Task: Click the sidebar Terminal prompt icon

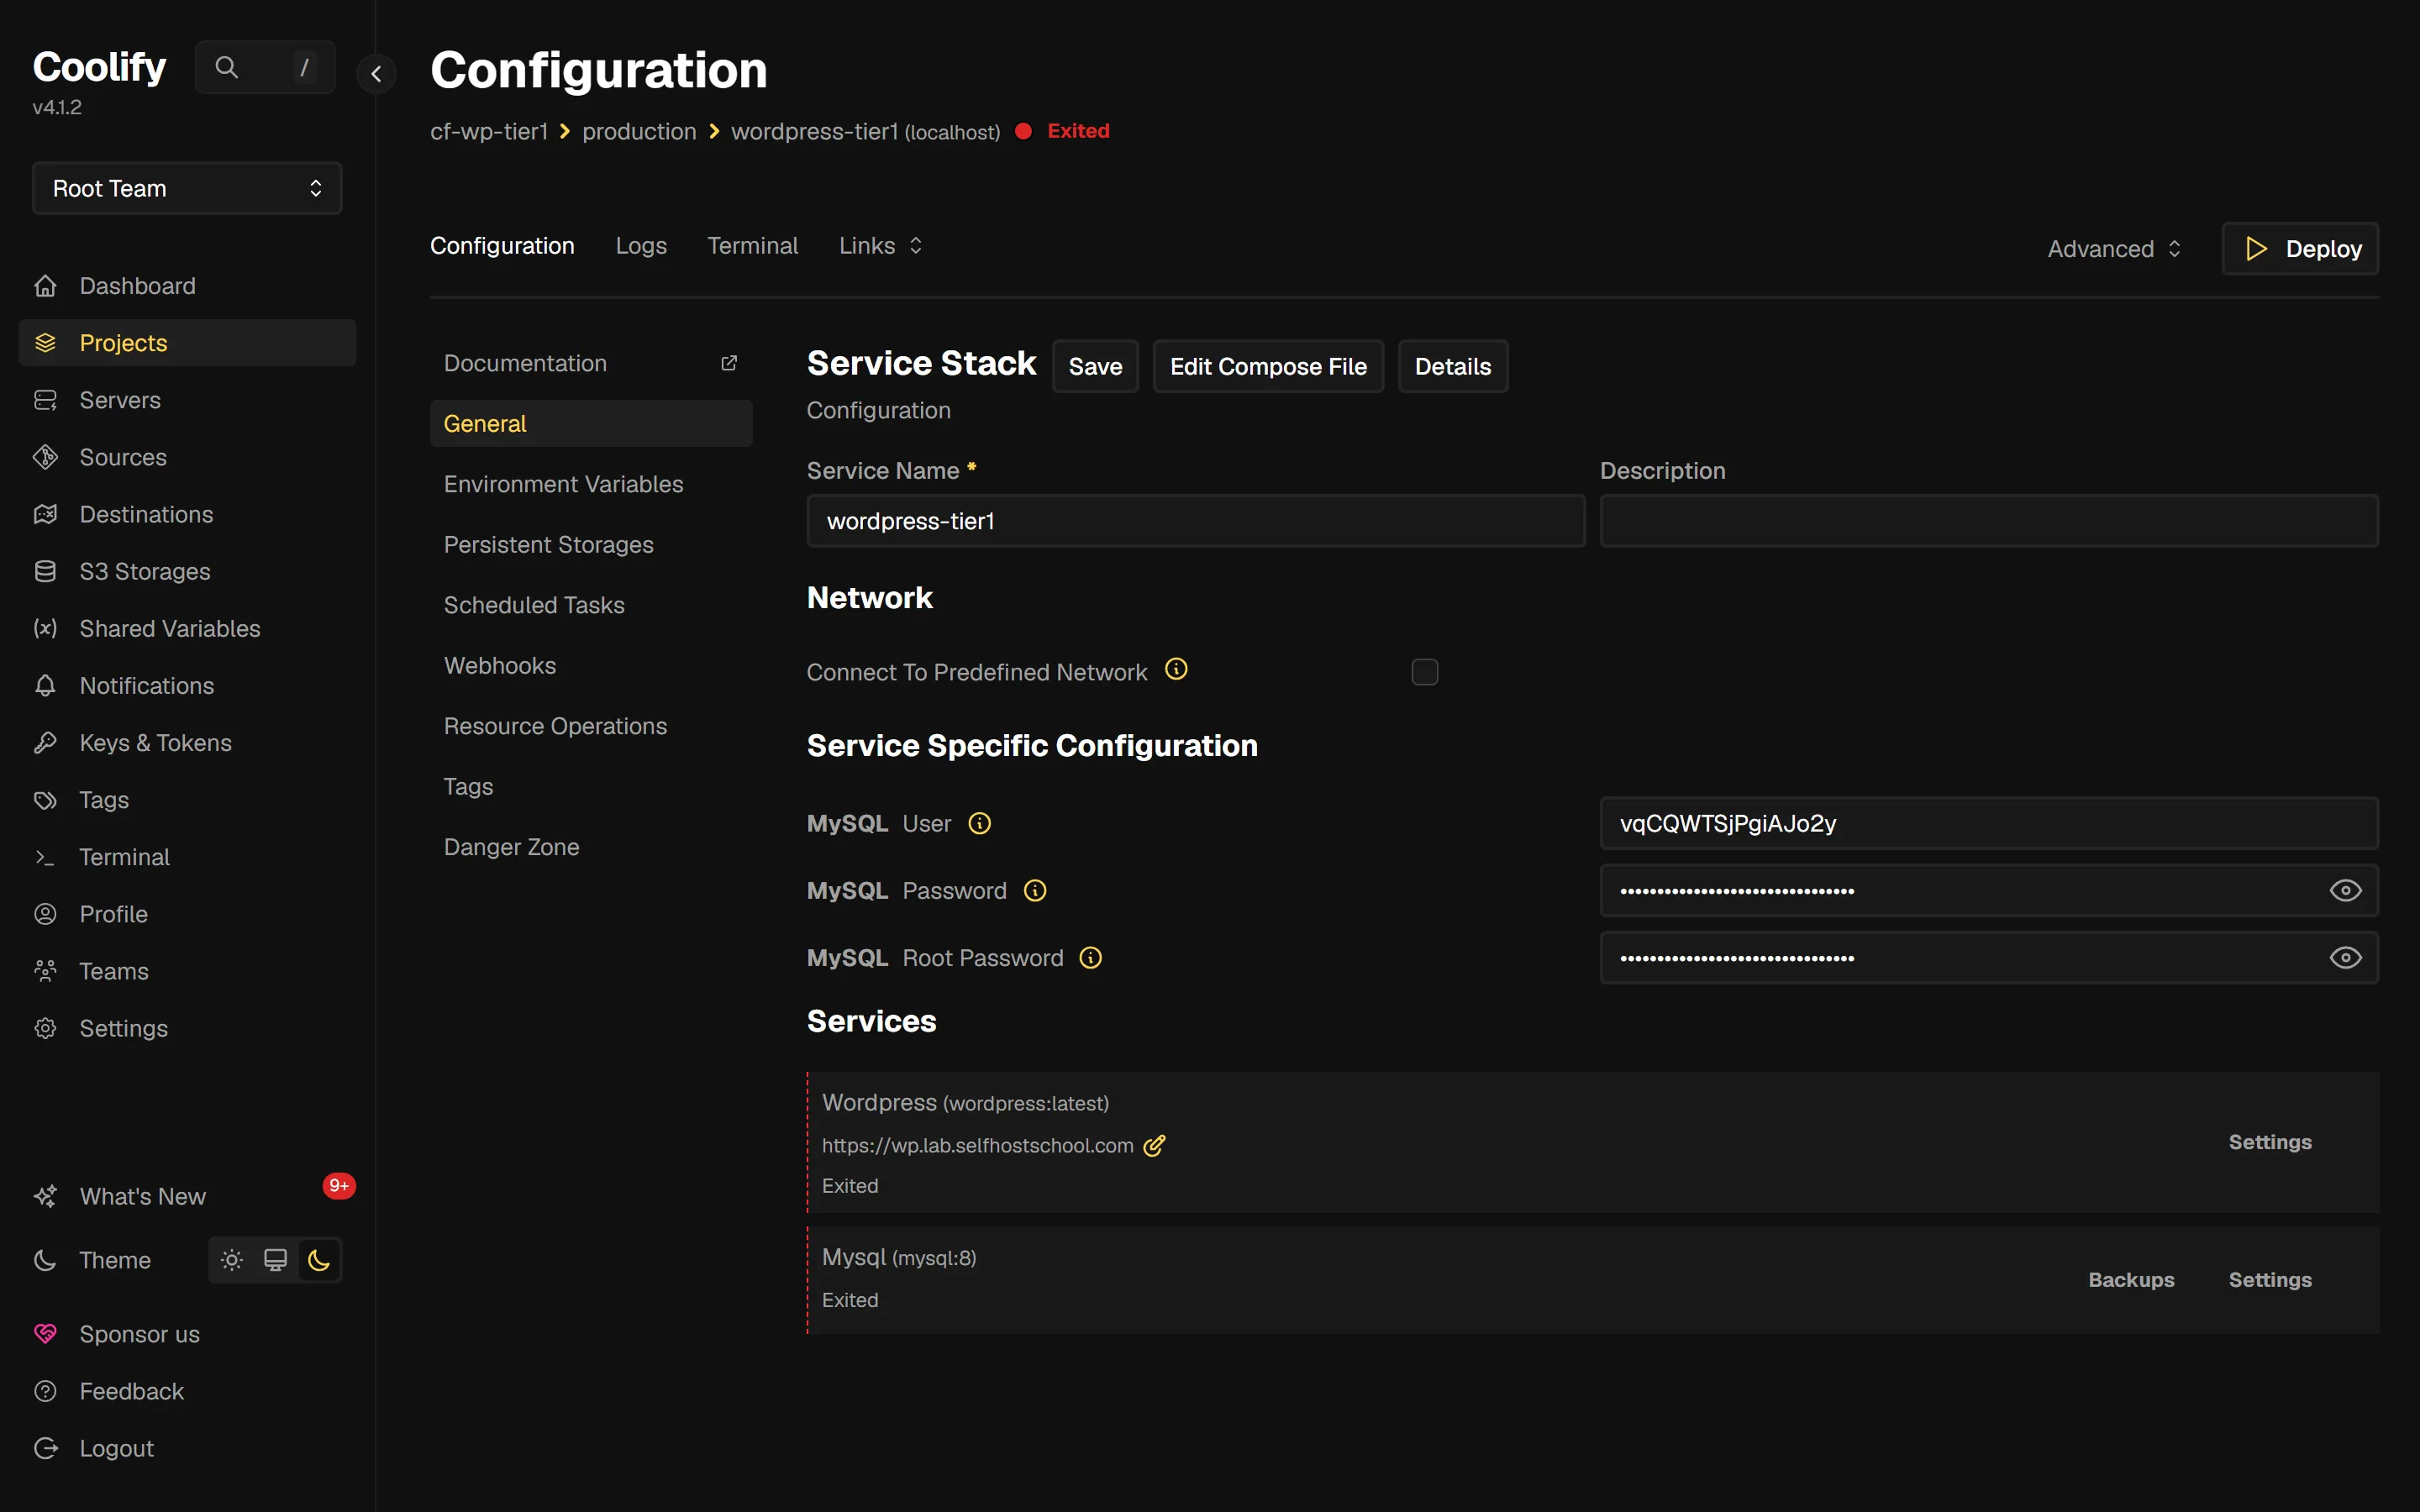Action: (45, 857)
